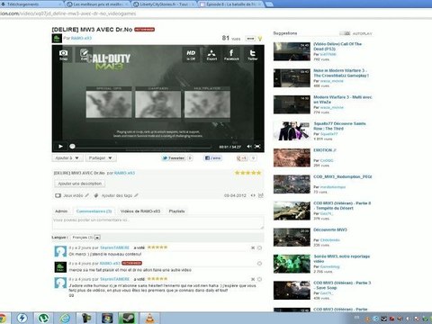The width and height of the screenshot is (432, 324).
Task: Open the 'Soirée MW3, notre reportage' link
Action: click(x=342, y=258)
